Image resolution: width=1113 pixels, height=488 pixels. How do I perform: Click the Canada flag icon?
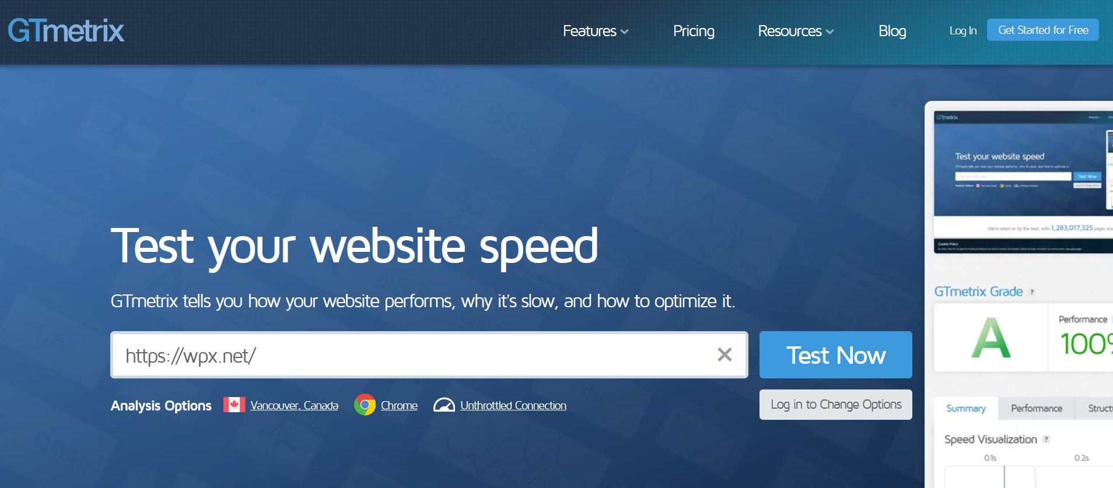pos(234,405)
